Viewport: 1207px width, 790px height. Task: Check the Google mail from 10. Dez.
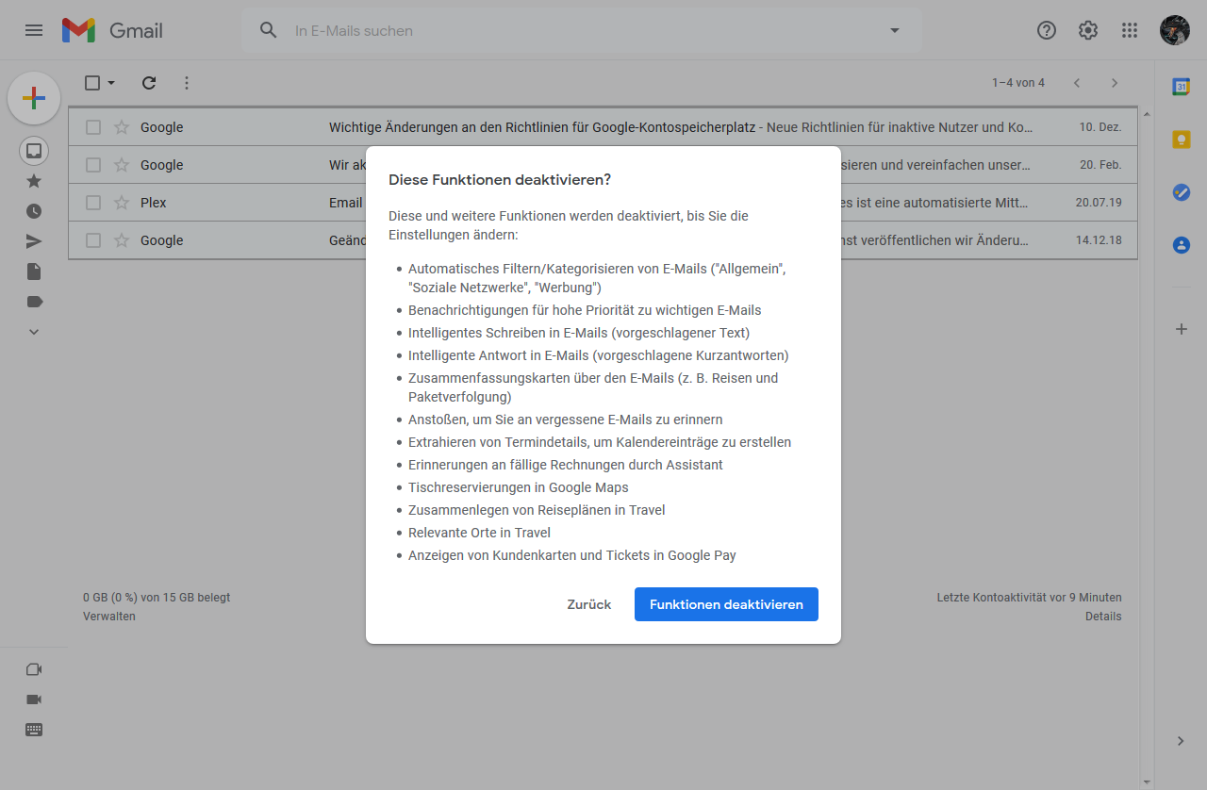pyautogui.click(x=93, y=127)
